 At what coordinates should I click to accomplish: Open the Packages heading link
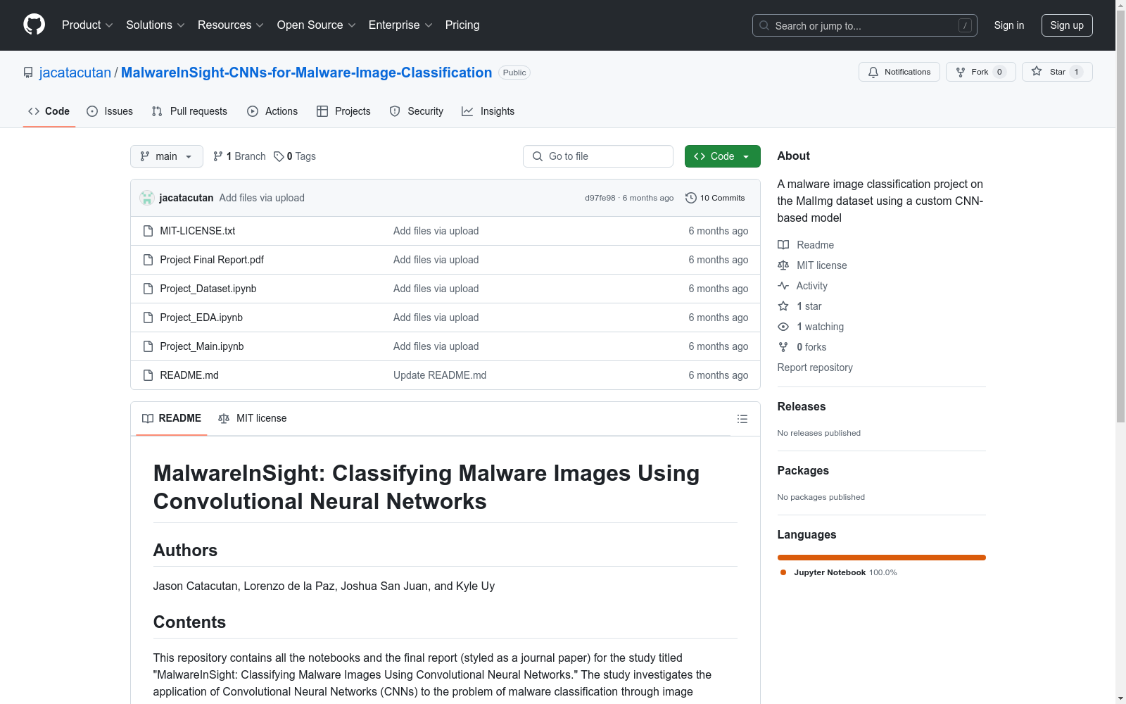pyautogui.click(x=803, y=470)
